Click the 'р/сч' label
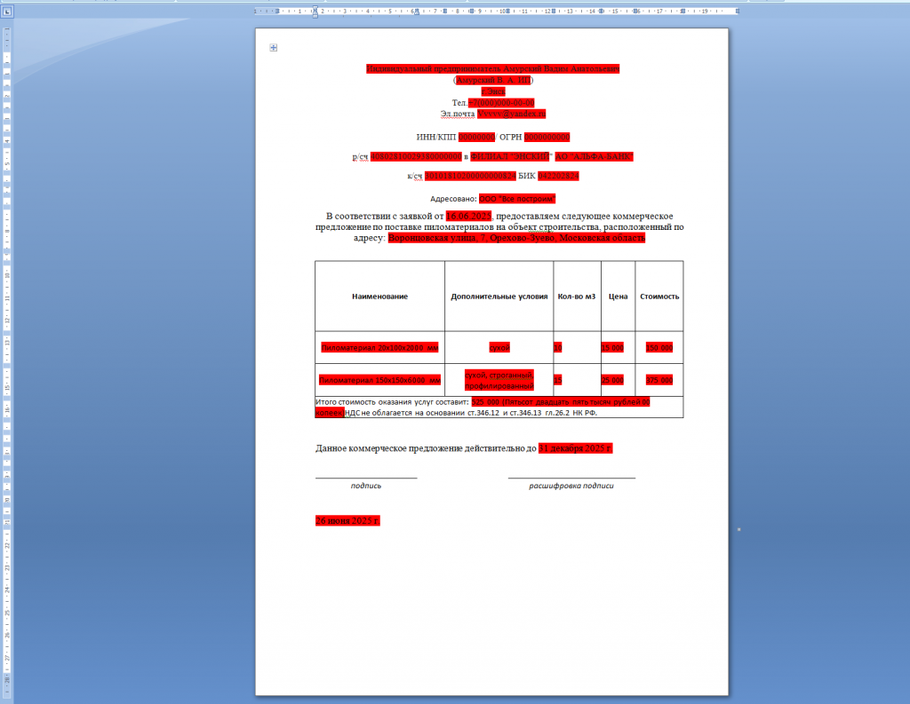The image size is (910, 704). (360, 156)
